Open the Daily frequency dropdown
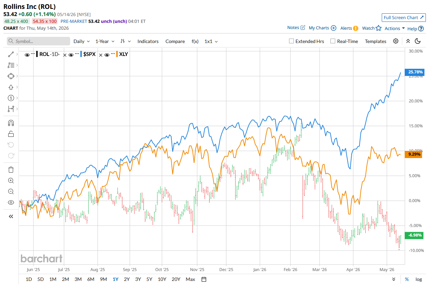 (x=82, y=41)
